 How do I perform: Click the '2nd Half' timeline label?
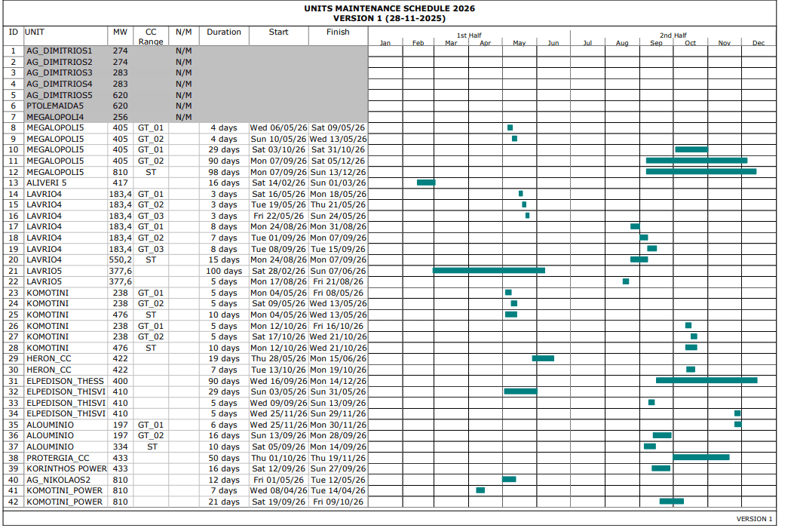click(x=673, y=35)
